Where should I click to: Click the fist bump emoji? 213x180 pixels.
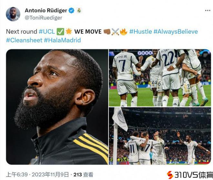click(x=107, y=32)
